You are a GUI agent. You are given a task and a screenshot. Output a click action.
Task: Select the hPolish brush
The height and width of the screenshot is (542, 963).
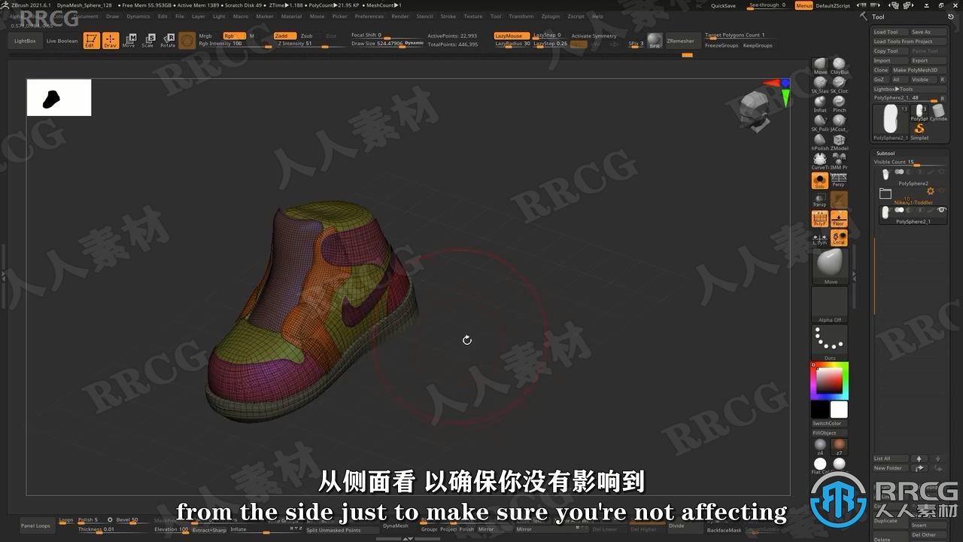coord(820,142)
